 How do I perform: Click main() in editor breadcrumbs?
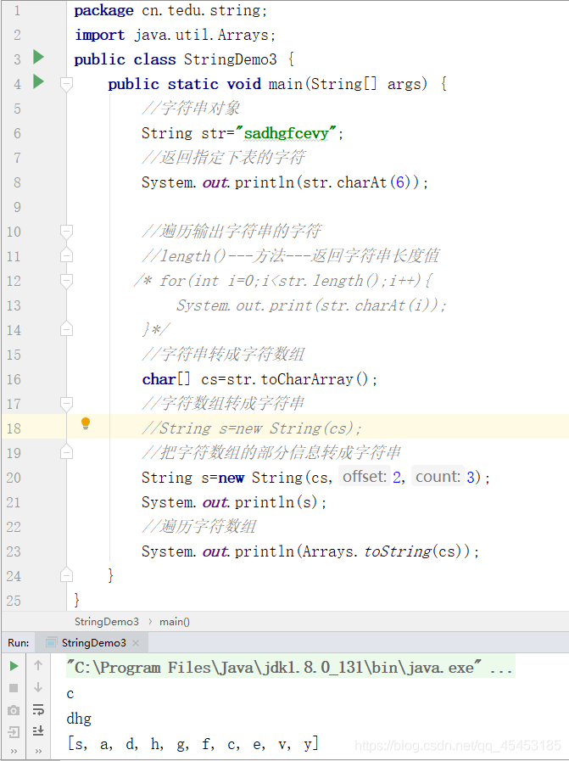[x=175, y=622]
